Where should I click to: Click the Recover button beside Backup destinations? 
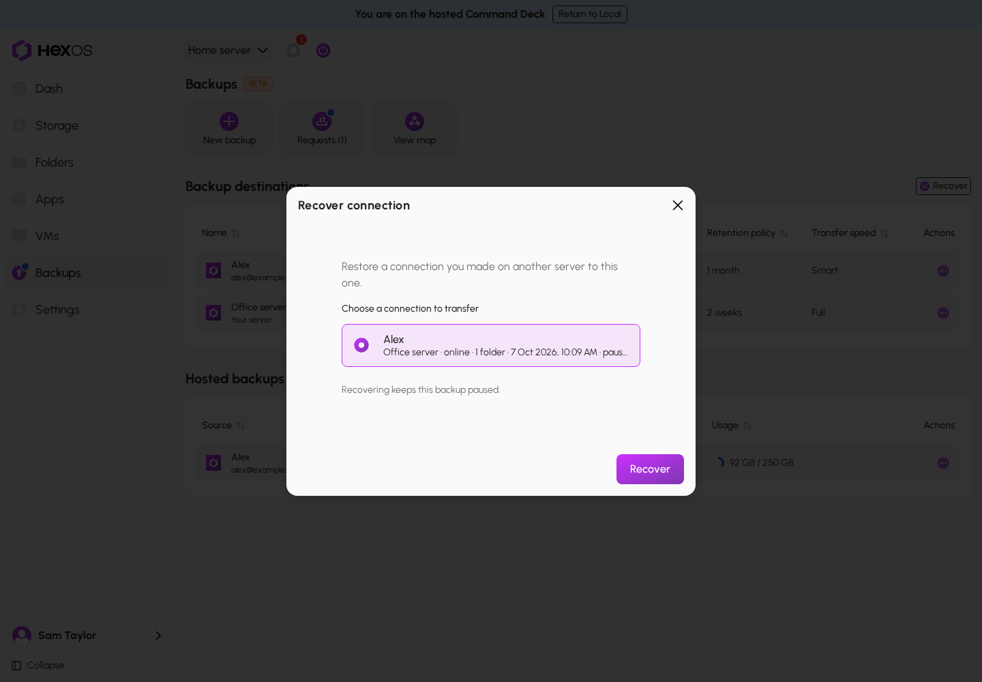943,186
